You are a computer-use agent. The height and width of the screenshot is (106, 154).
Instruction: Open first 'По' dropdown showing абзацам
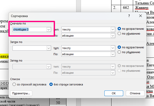point(113,36)
